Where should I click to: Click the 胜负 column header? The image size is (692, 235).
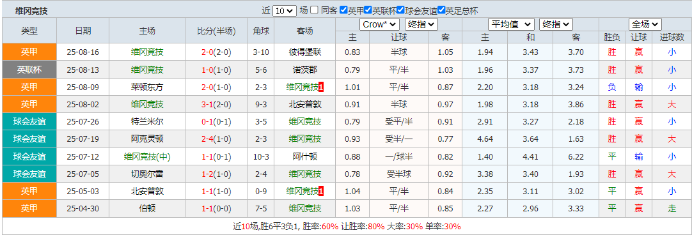click(x=611, y=38)
